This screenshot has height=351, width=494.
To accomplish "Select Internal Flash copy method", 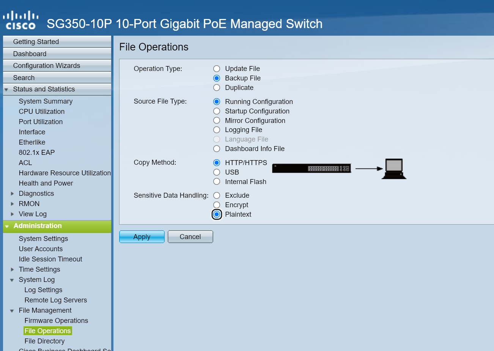I will click(x=217, y=181).
